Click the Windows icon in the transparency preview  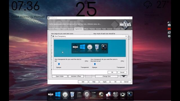point(82,47)
